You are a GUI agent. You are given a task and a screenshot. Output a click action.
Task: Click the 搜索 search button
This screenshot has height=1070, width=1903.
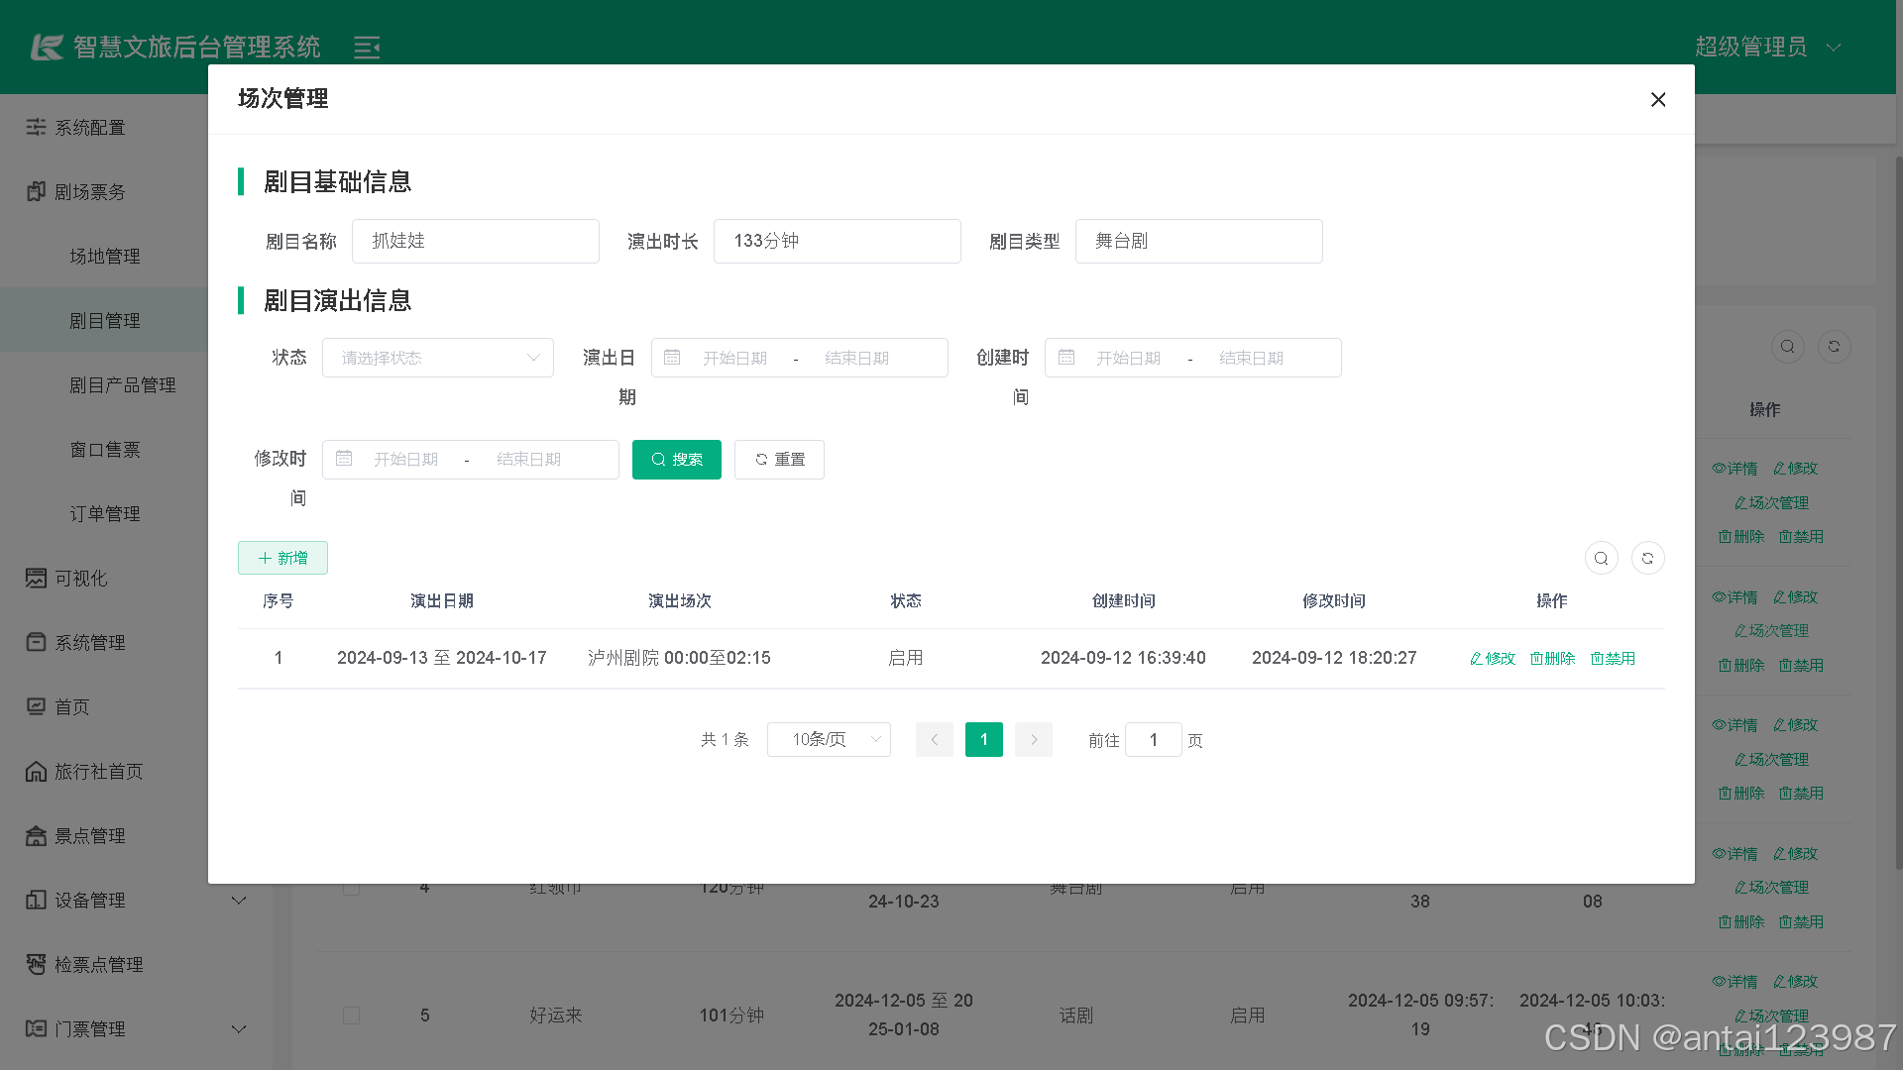[676, 459]
